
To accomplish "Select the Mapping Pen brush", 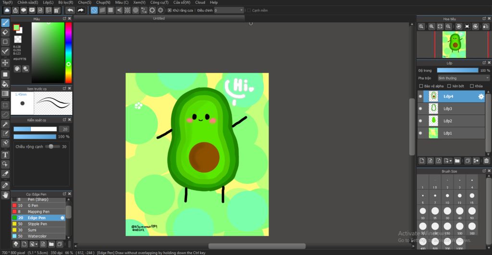I will point(38,212).
